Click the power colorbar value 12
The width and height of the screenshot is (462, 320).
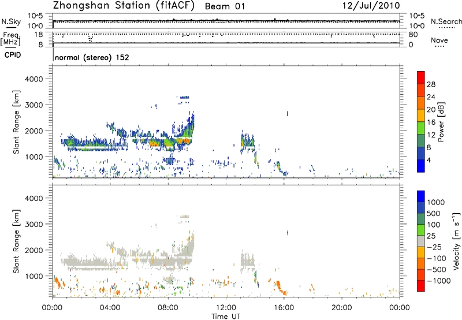tap(431, 135)
